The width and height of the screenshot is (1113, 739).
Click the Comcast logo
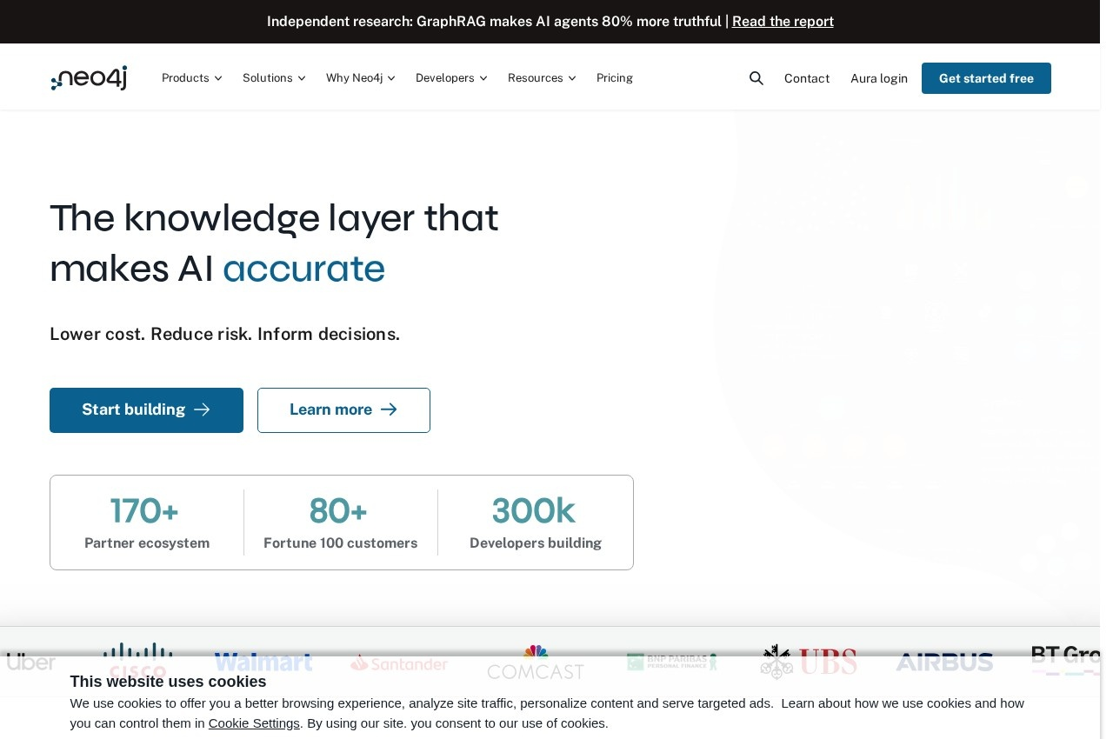click(536, 662)
